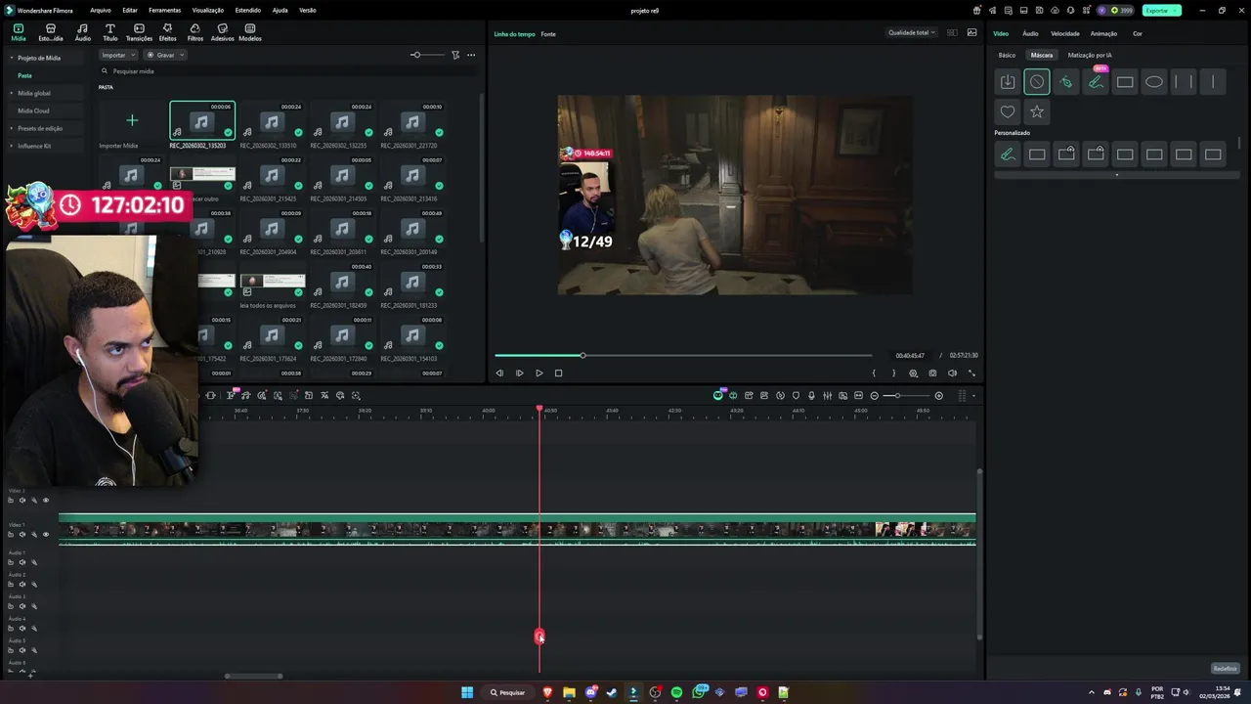The image size is (1251, 704).
Task: Open the Mídia panel icon
Action: pos(18,32)
